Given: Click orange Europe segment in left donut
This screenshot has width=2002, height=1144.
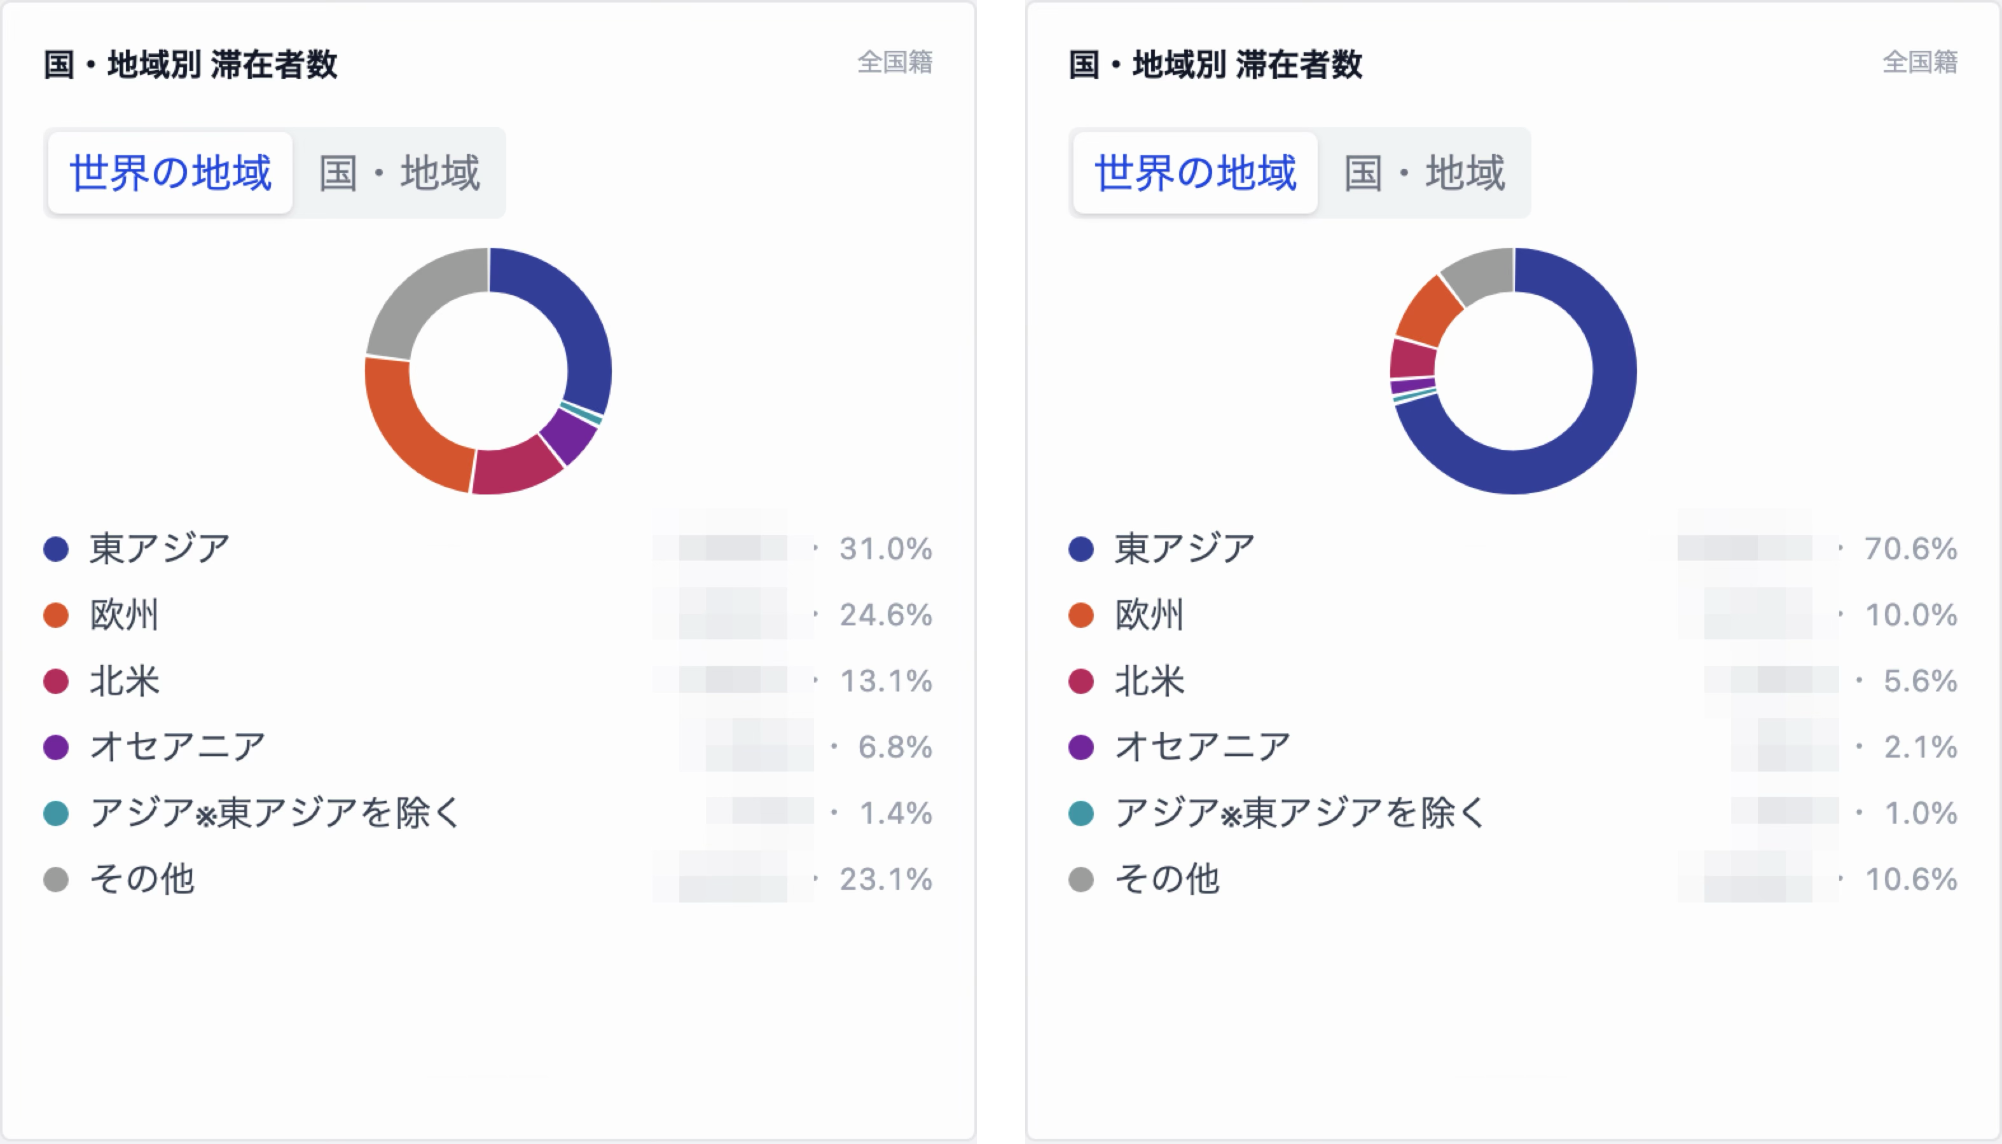Looking at the screenshot, I should point(406,432).
